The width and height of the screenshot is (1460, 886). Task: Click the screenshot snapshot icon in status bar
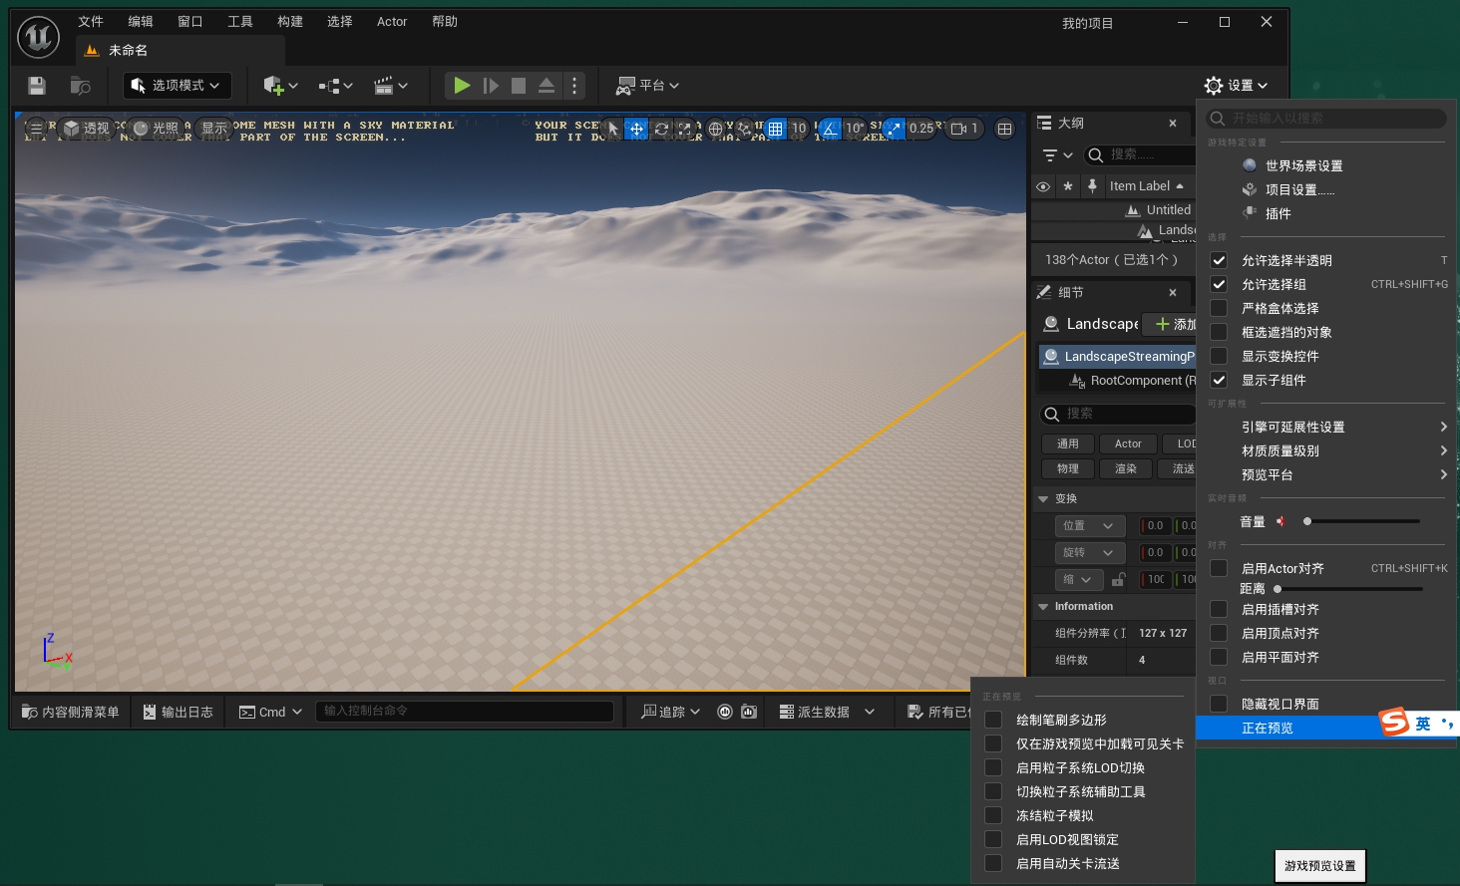tap(749, 712)
